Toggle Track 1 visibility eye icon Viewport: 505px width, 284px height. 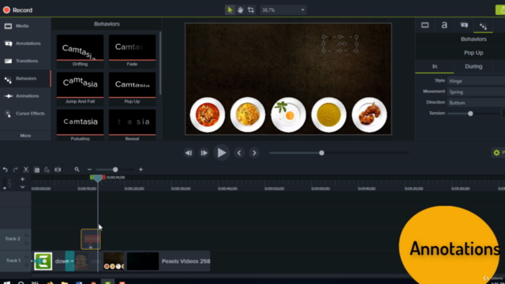point(27,257)
